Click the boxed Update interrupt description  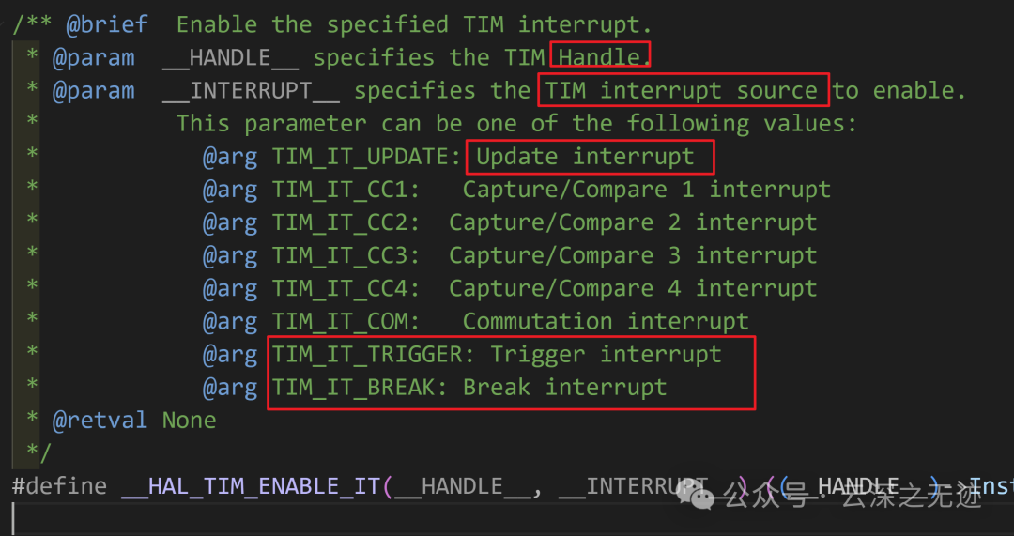point(585,157)
